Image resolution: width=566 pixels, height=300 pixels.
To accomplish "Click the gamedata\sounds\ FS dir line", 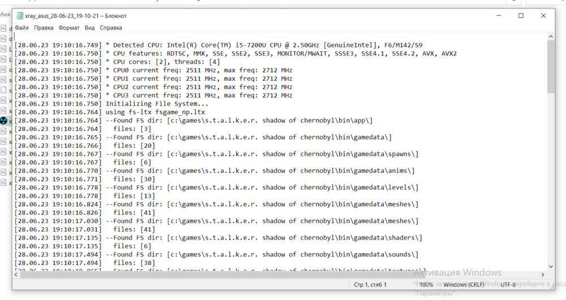I will point(217,254).
